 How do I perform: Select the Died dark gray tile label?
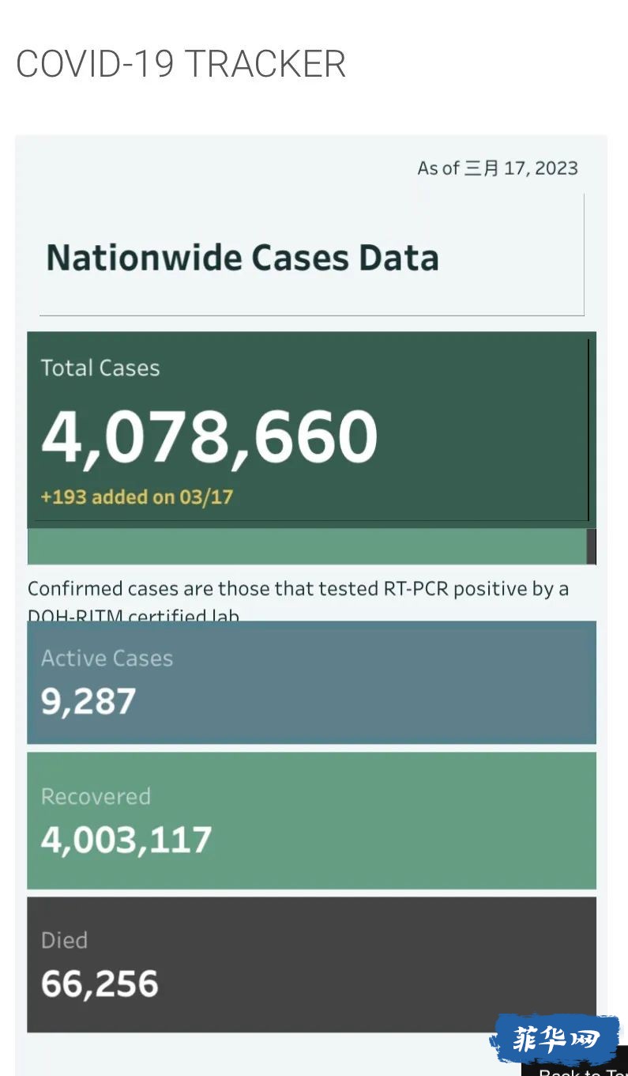(x=64, y=940)
